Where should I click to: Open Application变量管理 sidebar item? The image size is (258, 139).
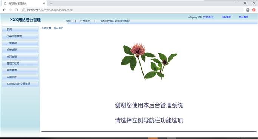pyautogui.click(x=20, y=84)
